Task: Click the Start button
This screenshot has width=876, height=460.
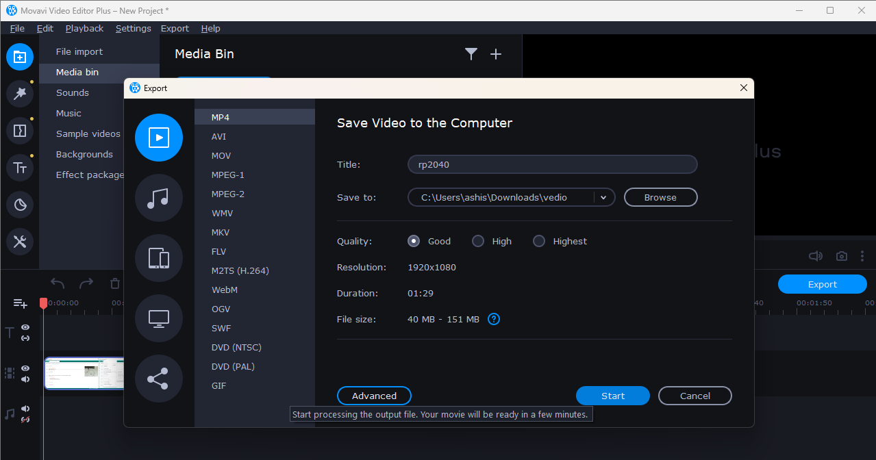Action: 613,396
